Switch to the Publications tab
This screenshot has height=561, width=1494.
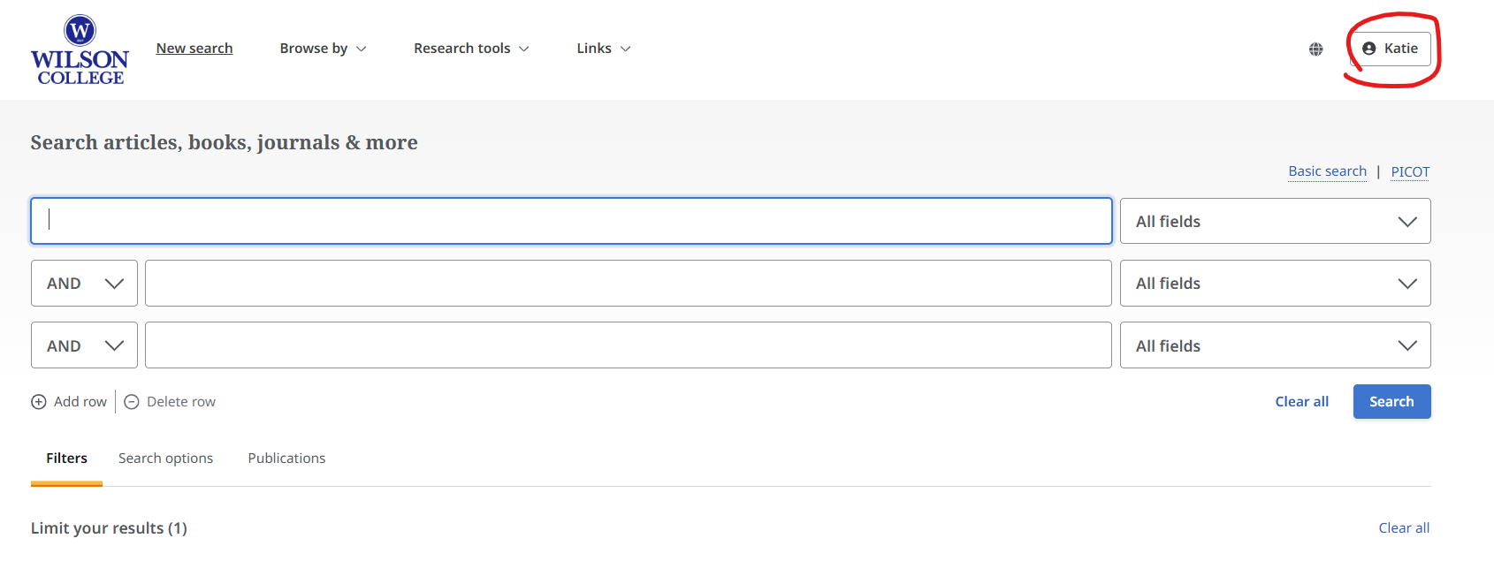pyautogui.click(x=286, y=458)
